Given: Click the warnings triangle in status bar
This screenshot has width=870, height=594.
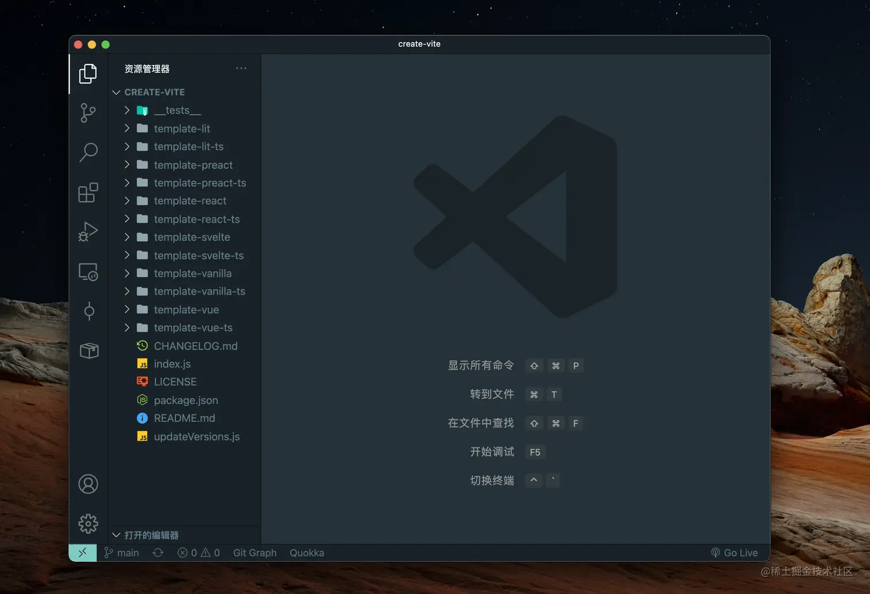Looking at the screenshot, I should point(205,553).
